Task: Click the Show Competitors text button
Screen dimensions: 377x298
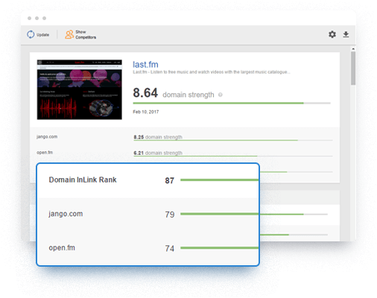Action: click(x=86, y=34)
